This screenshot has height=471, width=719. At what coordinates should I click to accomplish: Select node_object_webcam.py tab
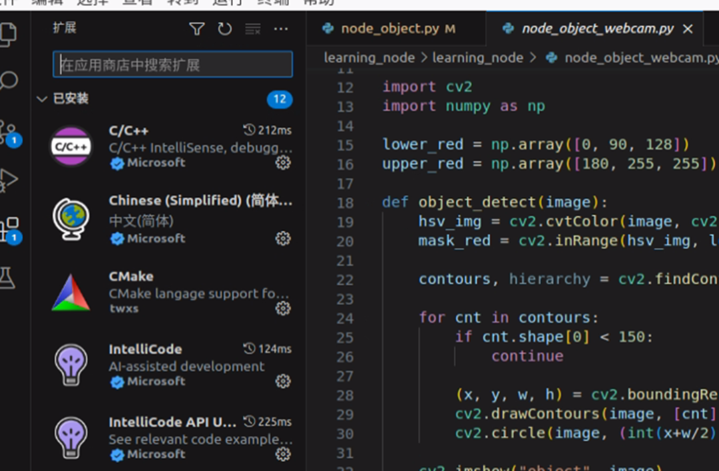[597, 29]
